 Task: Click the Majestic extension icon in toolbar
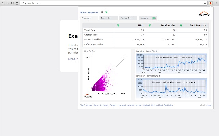pos(210,3)
